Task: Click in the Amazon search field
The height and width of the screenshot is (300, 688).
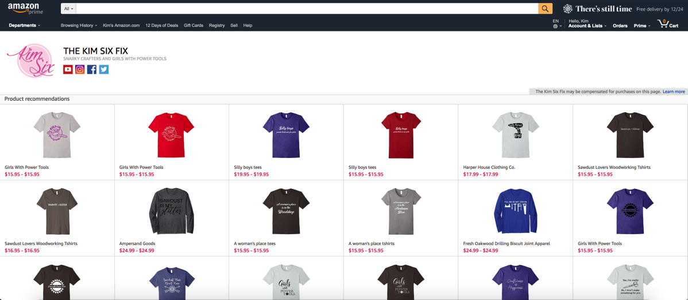Action: point(307,9)
